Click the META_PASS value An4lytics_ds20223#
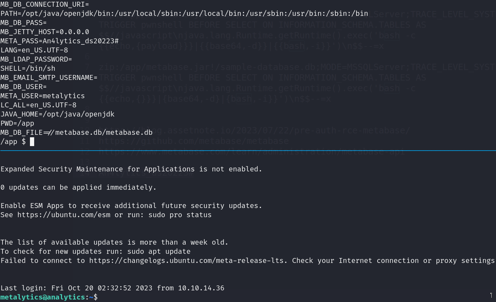 coord(81,41)
